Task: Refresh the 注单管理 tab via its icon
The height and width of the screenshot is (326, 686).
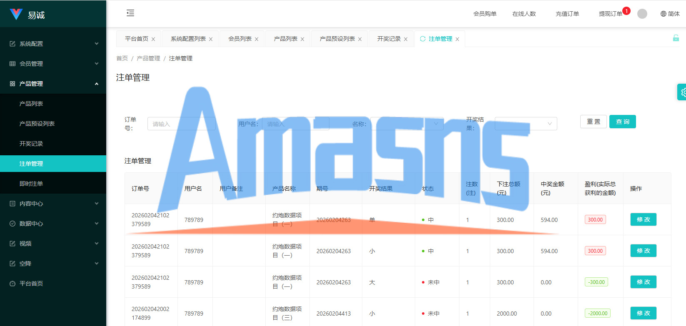Action: tap(423, 39)
